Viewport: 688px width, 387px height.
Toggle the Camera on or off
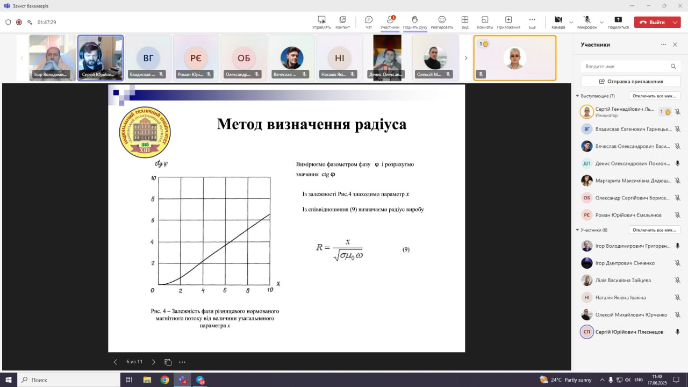coord(558,20)
